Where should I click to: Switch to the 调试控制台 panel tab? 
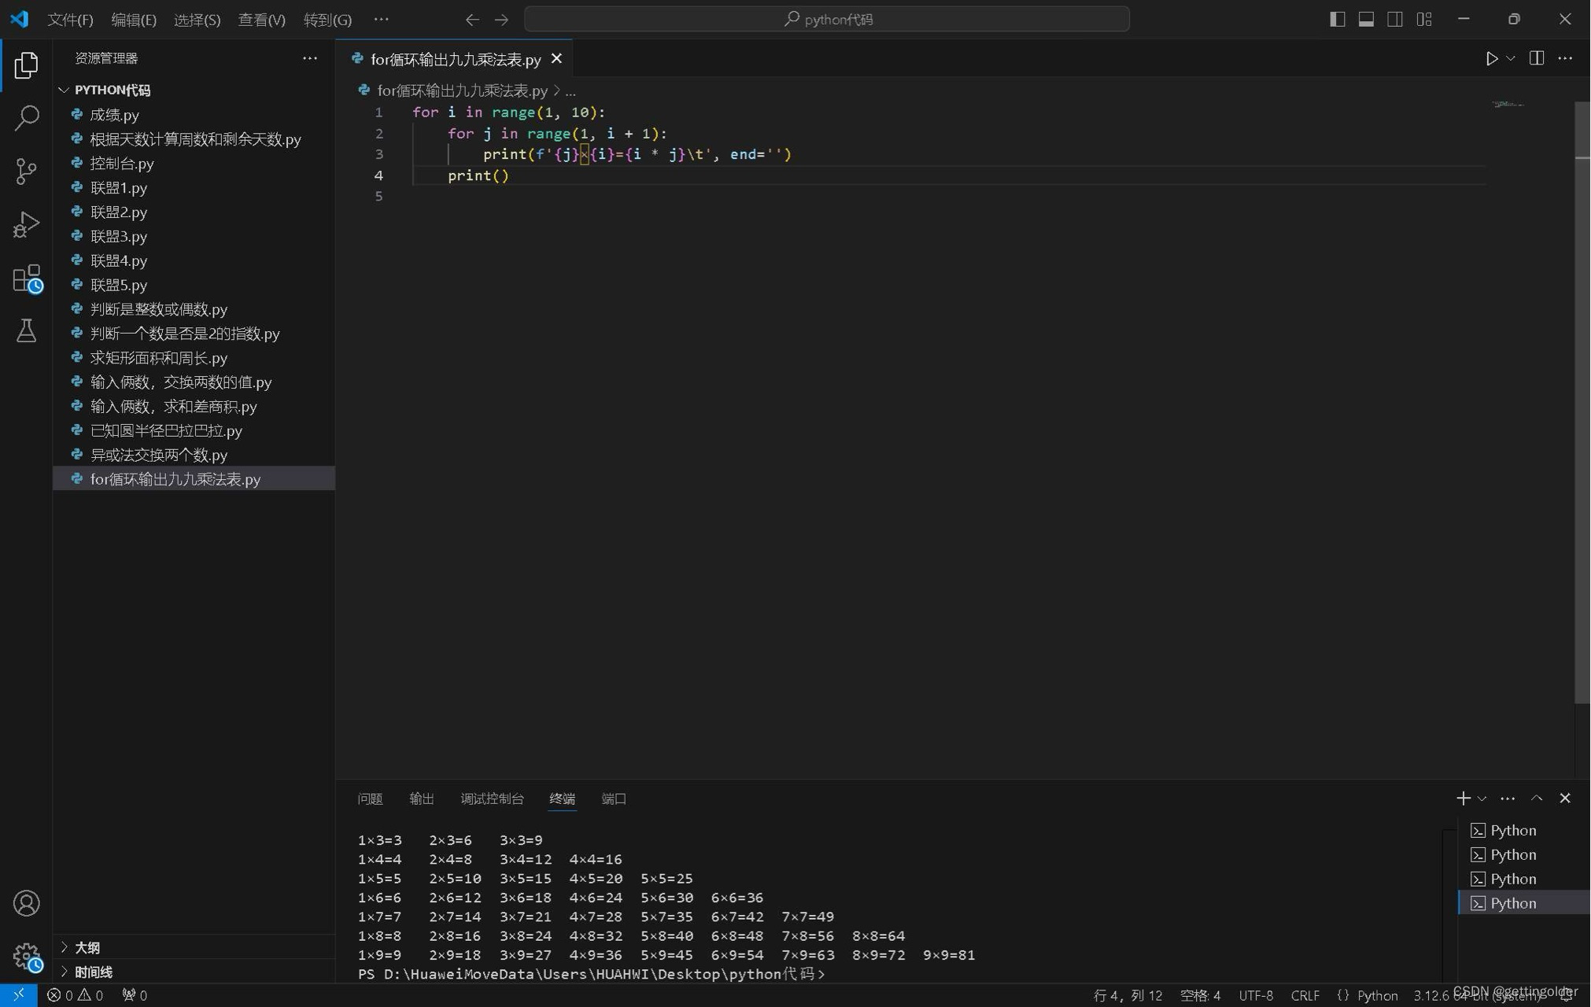[x=492, y=799]
